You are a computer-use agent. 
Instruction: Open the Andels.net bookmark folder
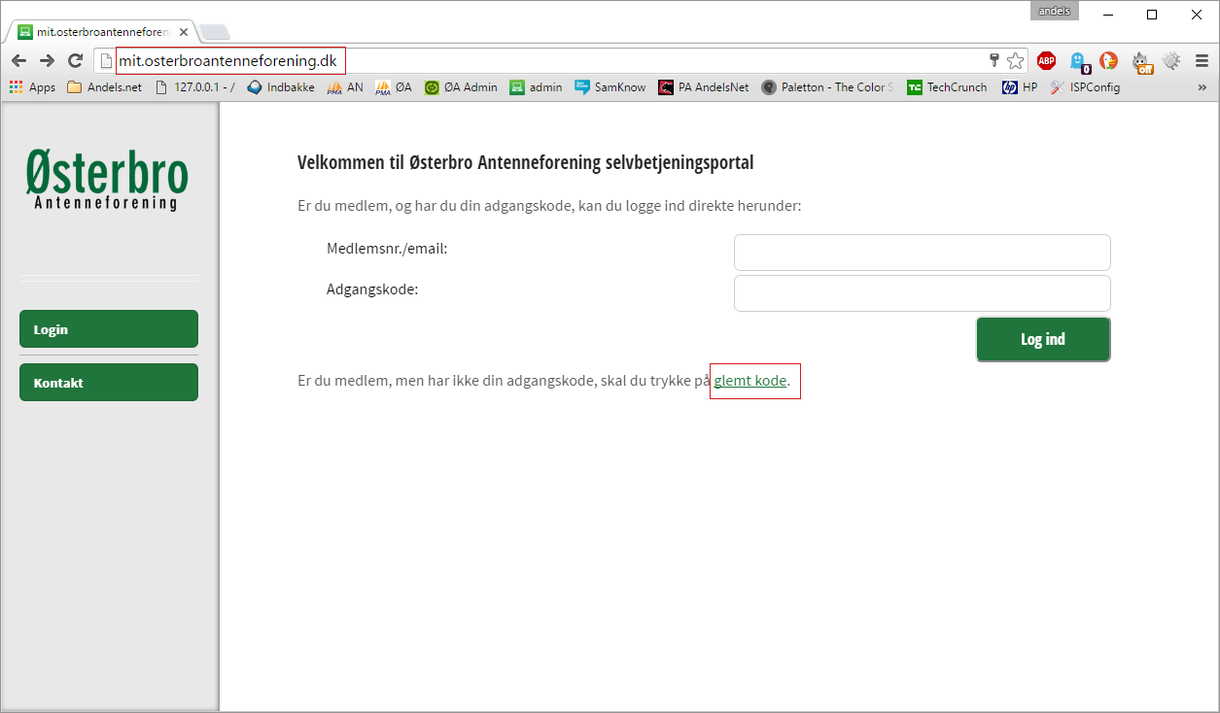point(104,87)
